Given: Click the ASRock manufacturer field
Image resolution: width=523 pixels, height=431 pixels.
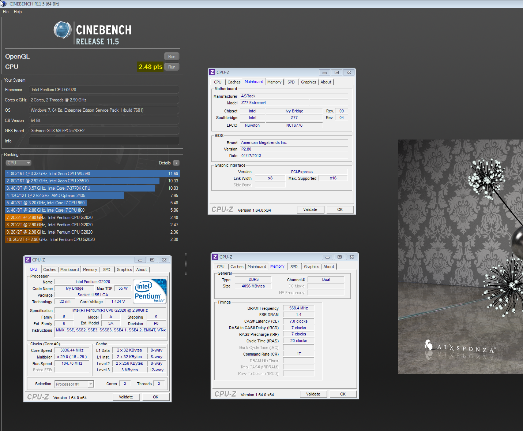Looking at the screenshot, I should pos(294,96).
